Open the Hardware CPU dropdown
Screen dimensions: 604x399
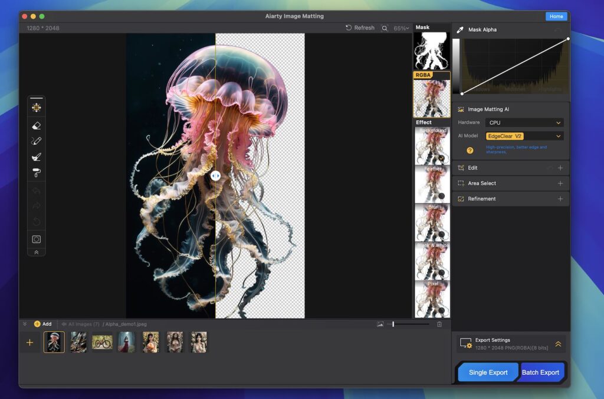[524, 122]
